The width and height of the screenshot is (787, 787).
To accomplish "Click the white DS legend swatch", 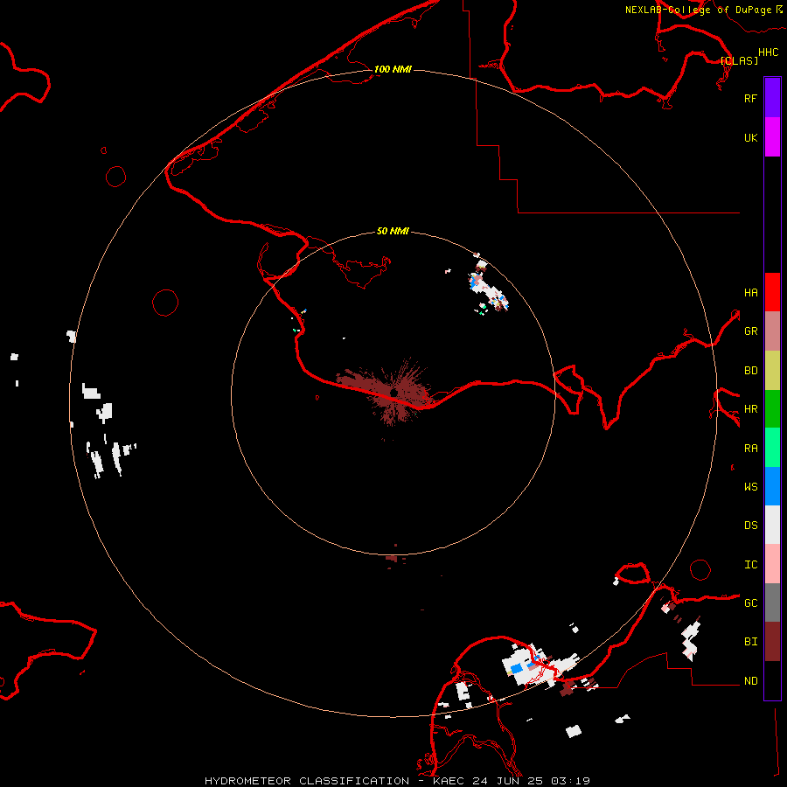I will point(772,525).
